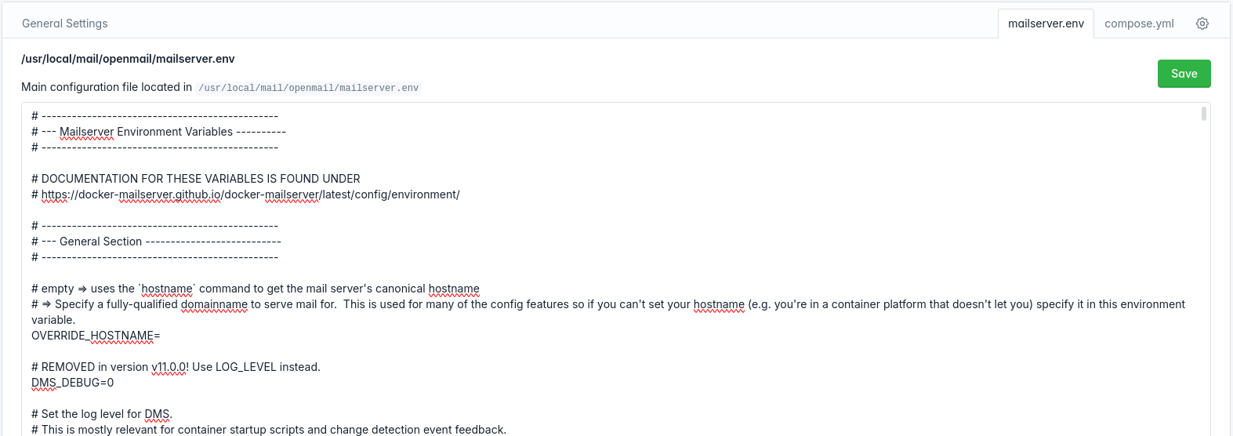Screen dimensions: 1233x436
Task: Switch to the compose.yml tab
Action: [x=1139, y=24]
